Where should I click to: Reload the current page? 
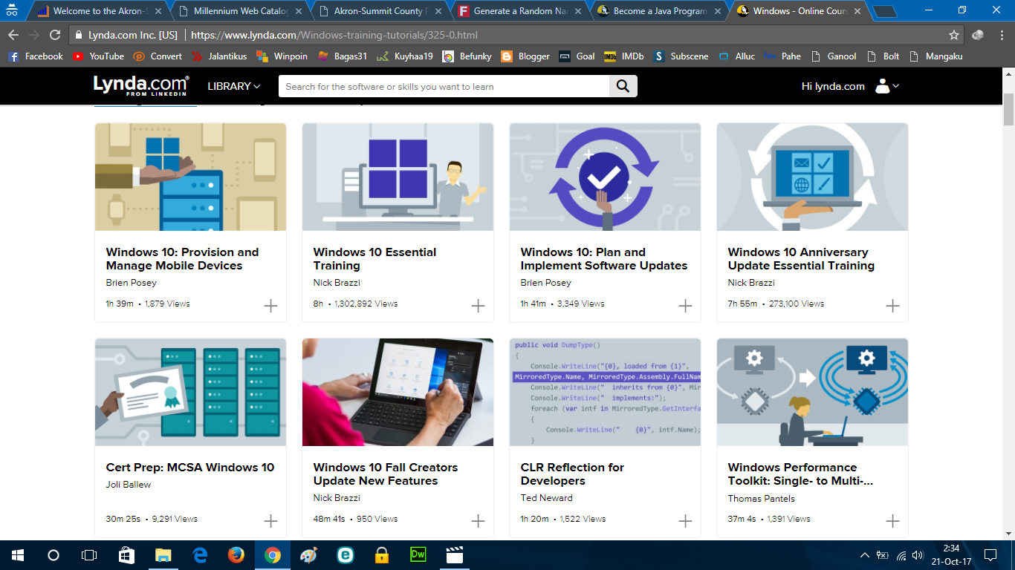click(x=55, y=35)
